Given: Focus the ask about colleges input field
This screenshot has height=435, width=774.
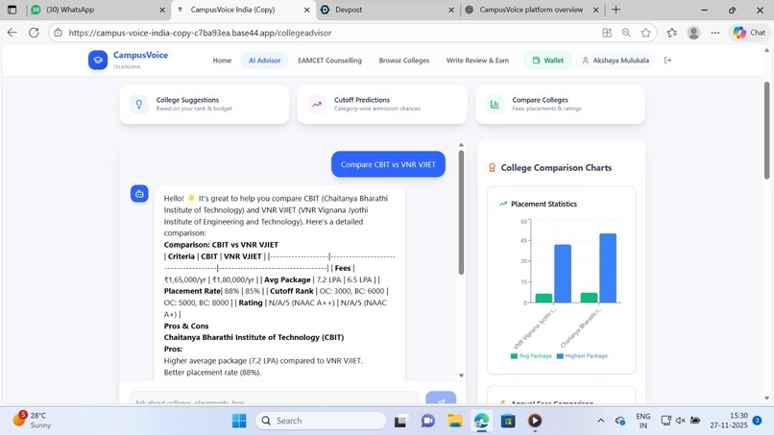Looking at the screenshot, I should (274, 399).
